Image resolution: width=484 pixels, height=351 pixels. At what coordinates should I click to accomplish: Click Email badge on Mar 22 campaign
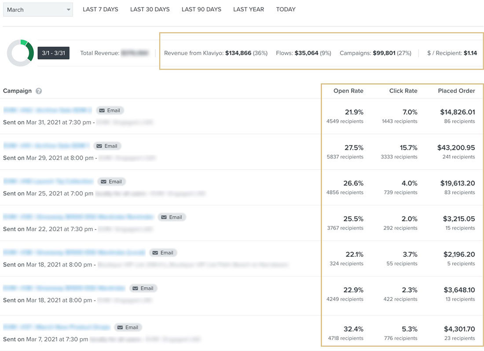172,217
